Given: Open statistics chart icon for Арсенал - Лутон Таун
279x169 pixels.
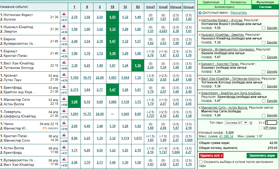Looking at the screenshot, I should pyautogui.click(x=64, y=74).
